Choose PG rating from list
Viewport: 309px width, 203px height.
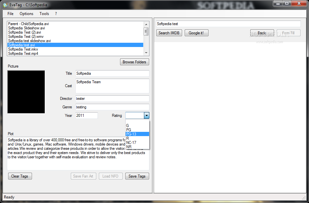coord(137,130)
